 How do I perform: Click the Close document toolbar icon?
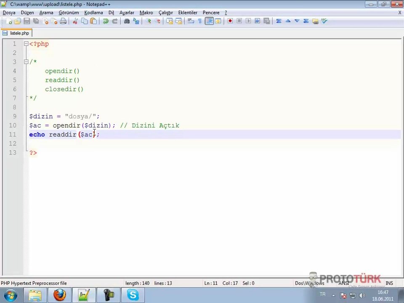45,21
